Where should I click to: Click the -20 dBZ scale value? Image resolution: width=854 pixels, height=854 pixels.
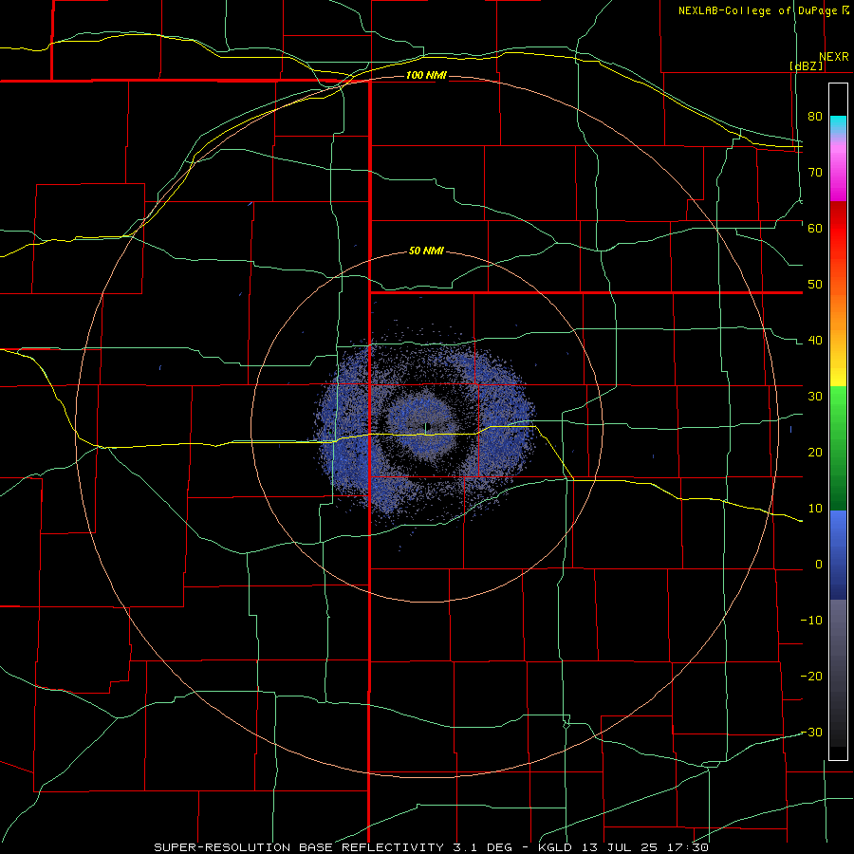click(x=811, y=677)
